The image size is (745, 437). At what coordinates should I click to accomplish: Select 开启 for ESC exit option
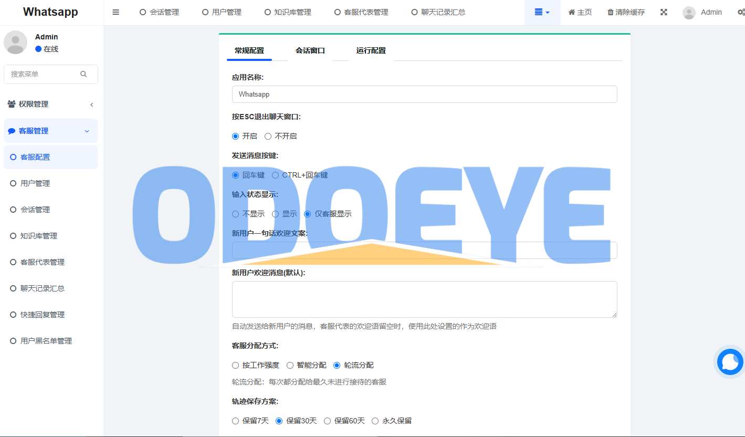point(235,136)
